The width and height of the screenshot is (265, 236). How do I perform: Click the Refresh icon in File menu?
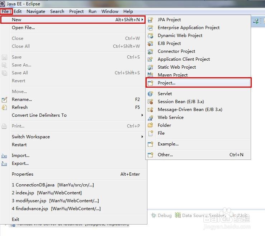[4, 107]
